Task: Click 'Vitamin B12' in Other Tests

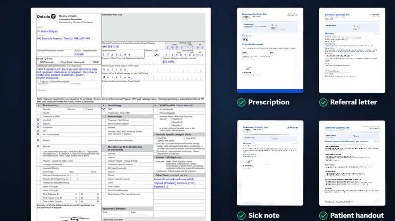Action: pos(161,187)
